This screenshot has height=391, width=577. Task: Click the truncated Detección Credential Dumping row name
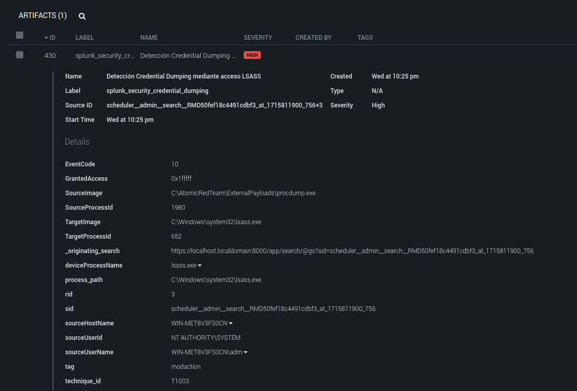point(187,55)
